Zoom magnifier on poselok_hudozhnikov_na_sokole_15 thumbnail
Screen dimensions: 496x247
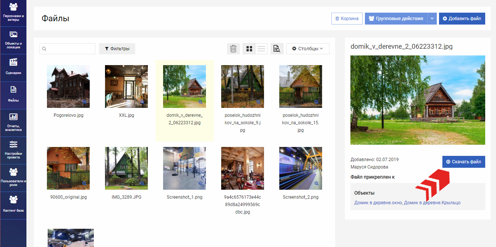click(317, 102)
